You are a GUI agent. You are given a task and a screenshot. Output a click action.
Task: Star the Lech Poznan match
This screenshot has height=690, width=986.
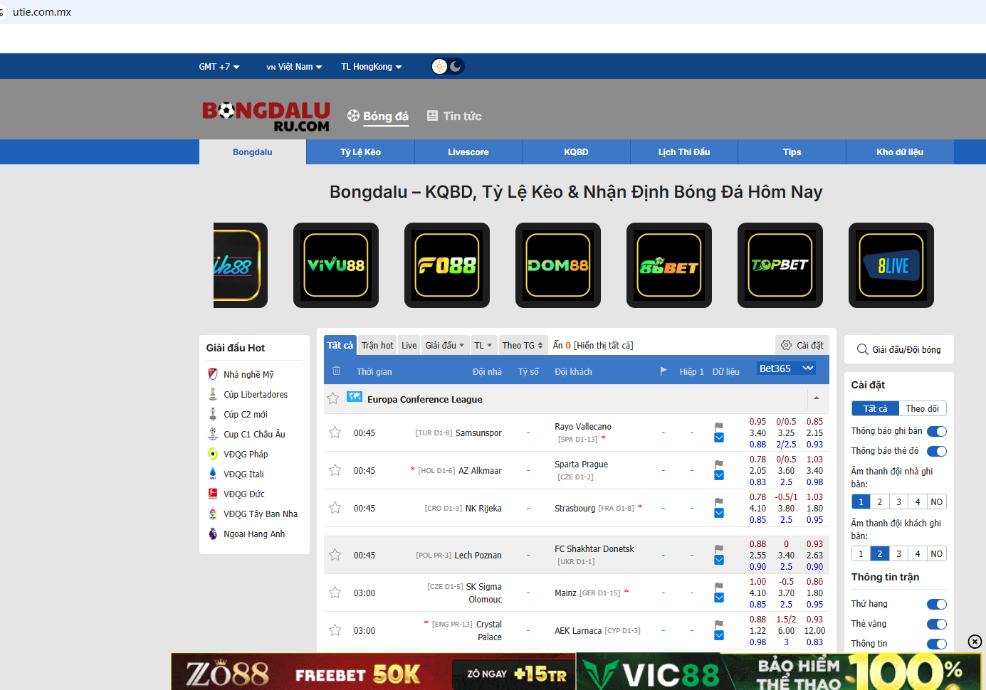pos(335,555)
